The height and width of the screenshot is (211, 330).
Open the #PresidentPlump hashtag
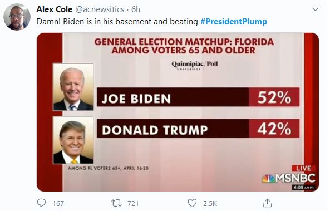pos(234,22)
